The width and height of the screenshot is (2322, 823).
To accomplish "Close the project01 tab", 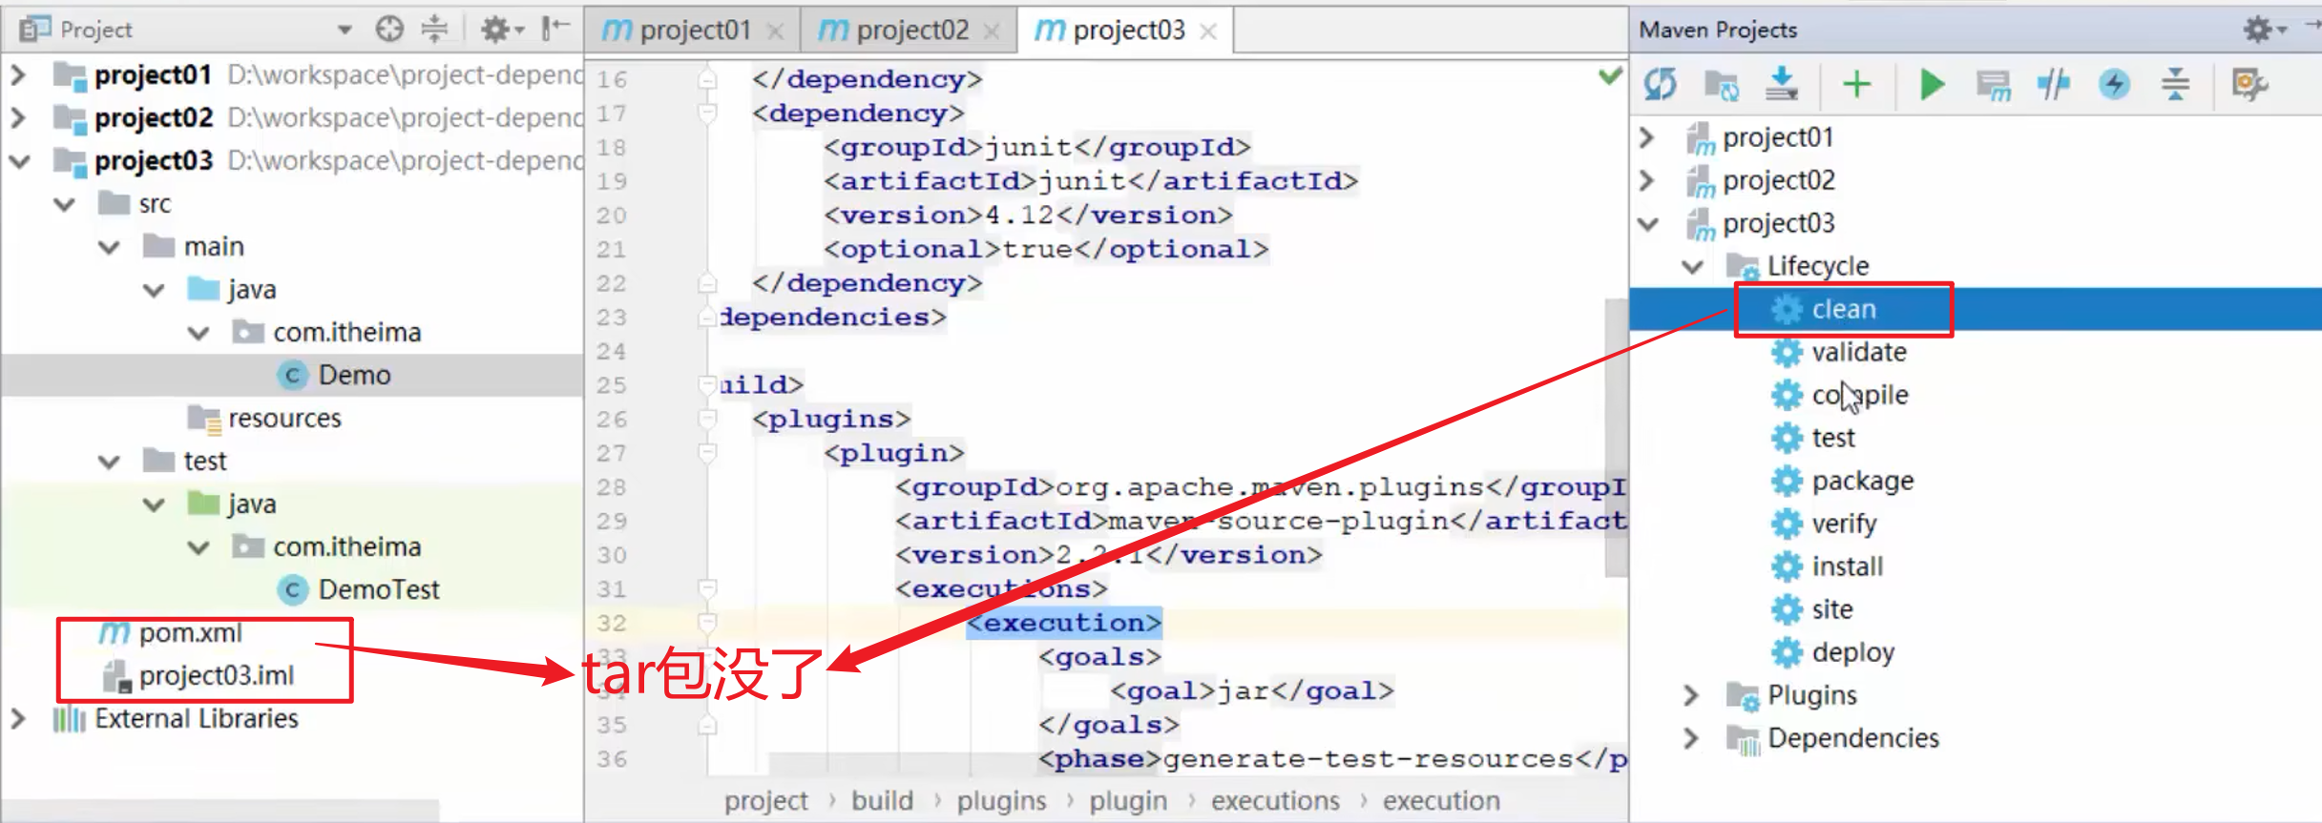I will point(775,31).
